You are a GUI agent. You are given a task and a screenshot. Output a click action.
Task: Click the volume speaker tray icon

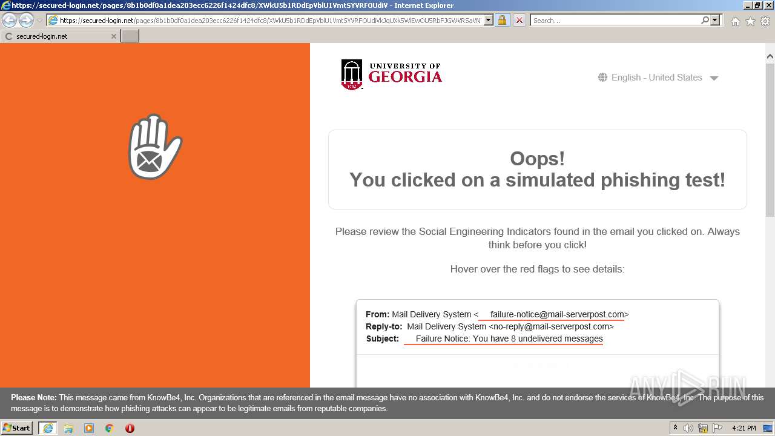click(x=688, y=428)
